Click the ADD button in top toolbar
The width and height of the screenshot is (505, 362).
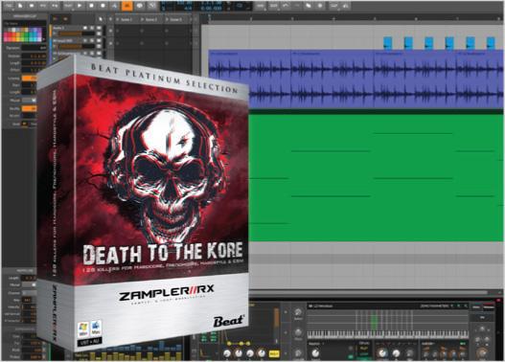pyautogui.click(x=261, y=6)
